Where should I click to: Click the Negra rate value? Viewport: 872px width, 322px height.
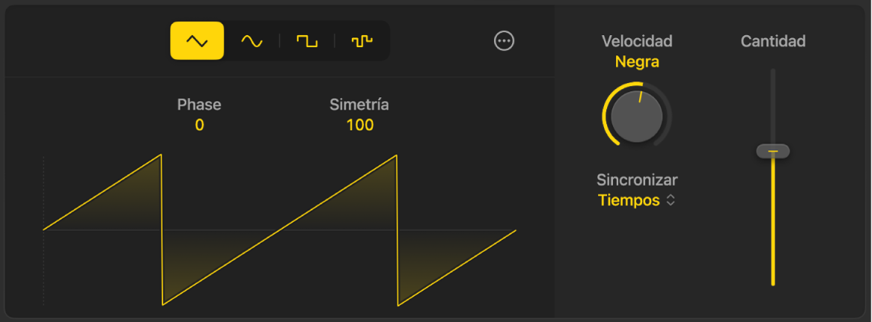click(x=637, y=62)
